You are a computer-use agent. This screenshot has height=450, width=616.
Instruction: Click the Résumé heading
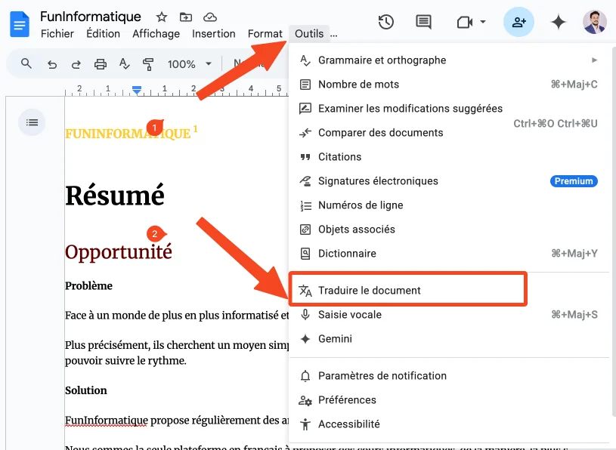coord(115,196)
